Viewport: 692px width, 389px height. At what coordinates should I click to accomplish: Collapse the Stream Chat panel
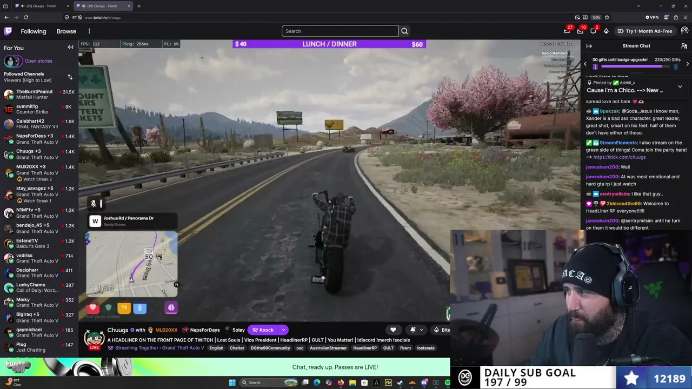589,46
